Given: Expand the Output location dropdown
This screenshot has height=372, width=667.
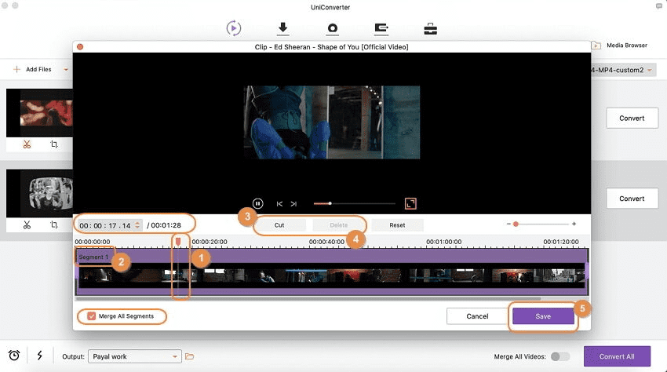Looking at the screenshot, I should coord(175,356).
